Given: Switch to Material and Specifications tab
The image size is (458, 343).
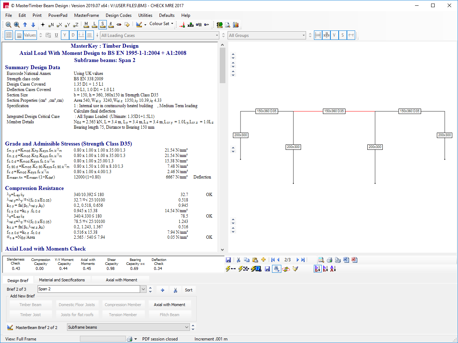Looking at the screenshot, I should click(x=62, y=280).
